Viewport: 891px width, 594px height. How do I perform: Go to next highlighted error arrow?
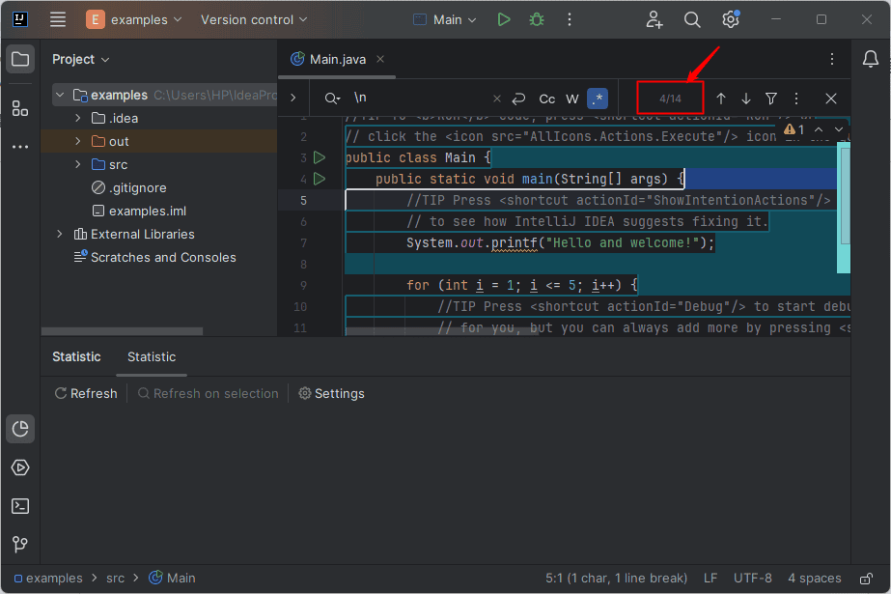tap(839, 129)
